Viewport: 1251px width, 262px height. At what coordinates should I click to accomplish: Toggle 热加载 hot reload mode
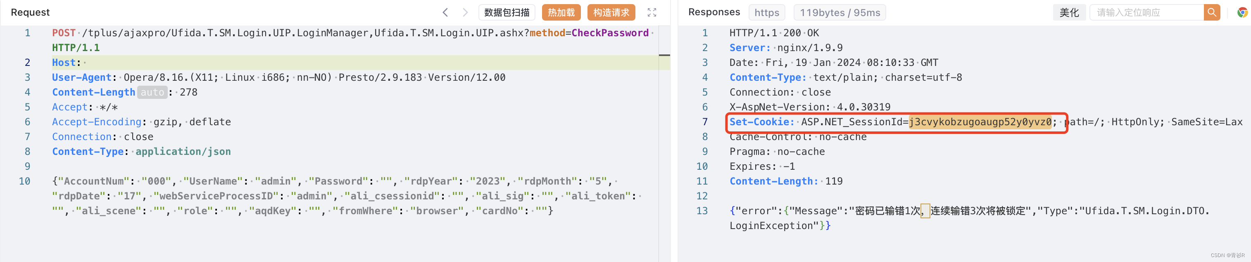pos(561,12)
